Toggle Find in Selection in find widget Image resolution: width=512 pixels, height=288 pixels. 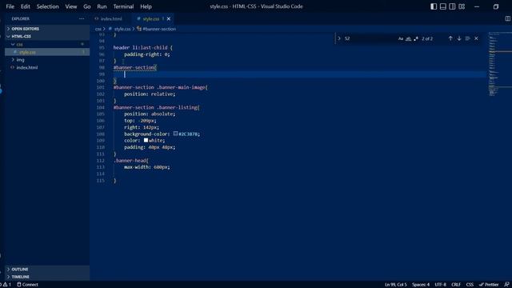coord(467,38)
